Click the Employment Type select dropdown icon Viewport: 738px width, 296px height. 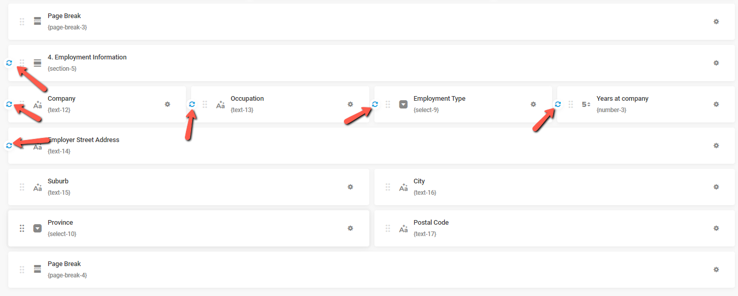[403, 104]
